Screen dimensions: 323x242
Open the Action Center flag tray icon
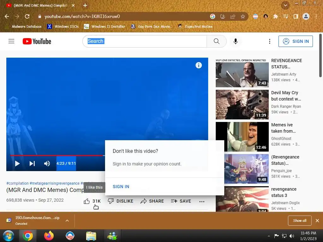pos(276,236)
